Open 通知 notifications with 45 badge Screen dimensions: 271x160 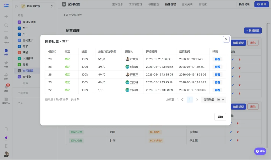click(x=6, y=88)
